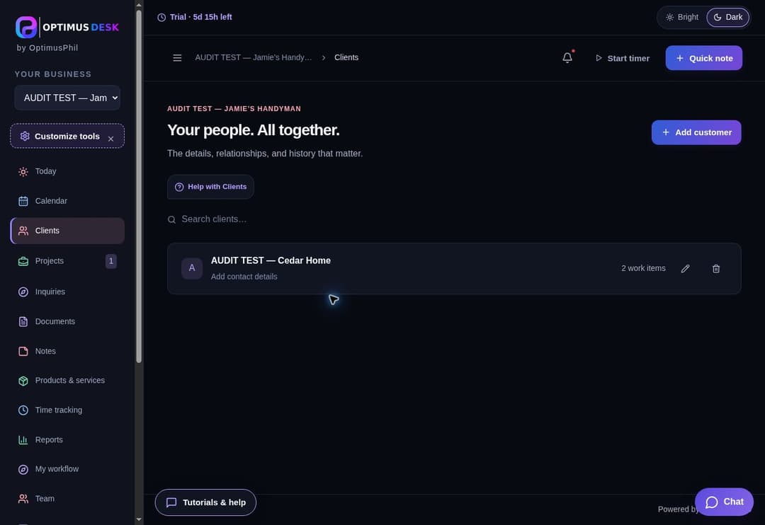Image resolution: width=765 pixels, height=525 pixels.
Task: Switch to Dark theme
Action: pyautogui.click(x=727, y=17)
